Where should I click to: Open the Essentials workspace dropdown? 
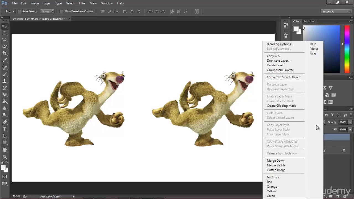[x=336, y=11]
